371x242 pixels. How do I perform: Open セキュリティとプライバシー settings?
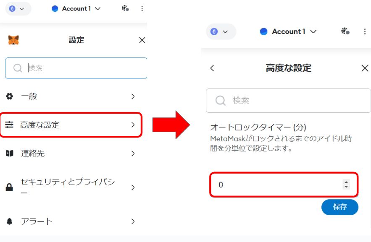pyautogui.click(x=71, y=187)
